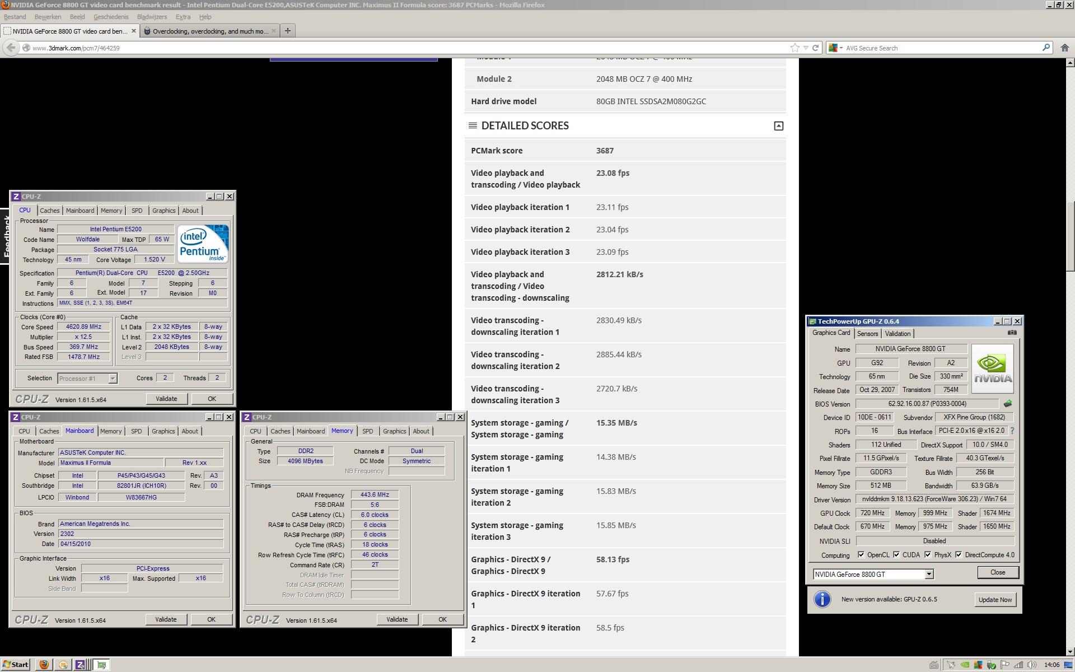Open About tab in top CPU-Z window
The width and height of the screenshot is (1075, 672).
click(x=190, y=211)
